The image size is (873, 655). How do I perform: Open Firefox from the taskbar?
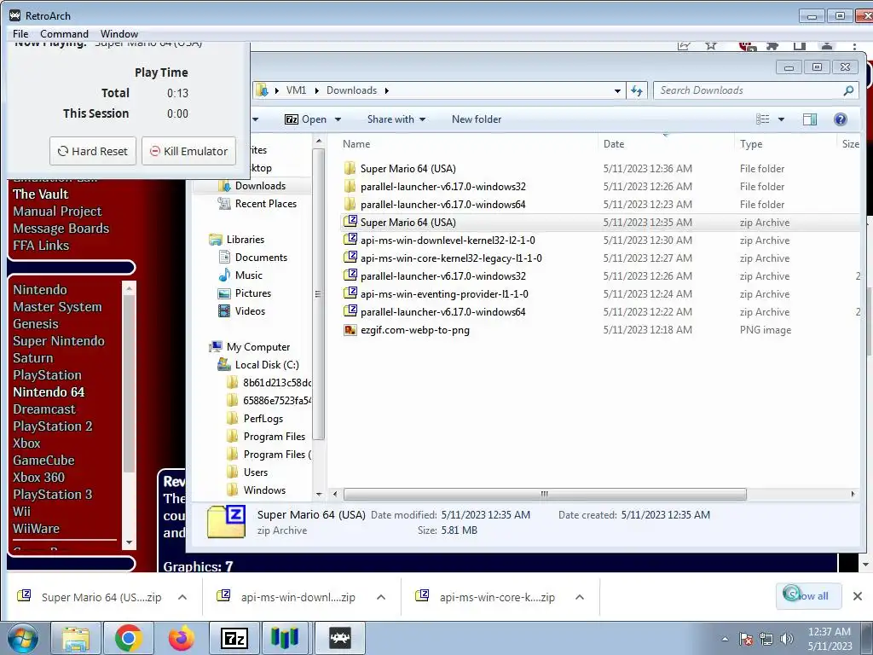coord(182,638)
